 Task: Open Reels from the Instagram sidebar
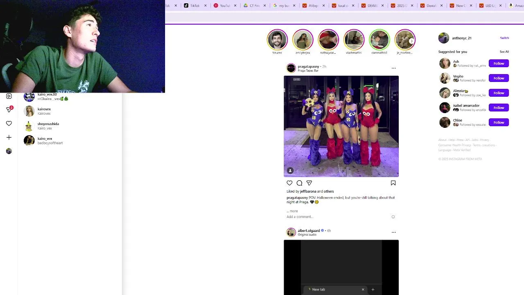tap(9, 96)
